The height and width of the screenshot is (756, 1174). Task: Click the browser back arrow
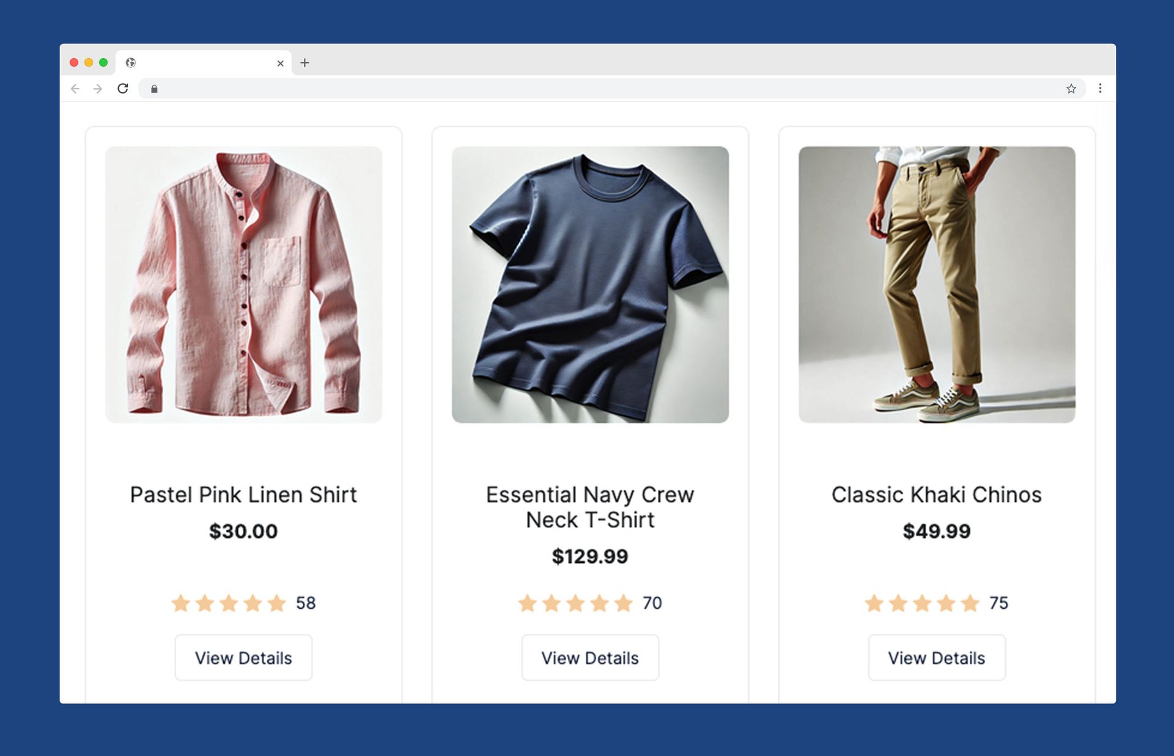[75, 89]
